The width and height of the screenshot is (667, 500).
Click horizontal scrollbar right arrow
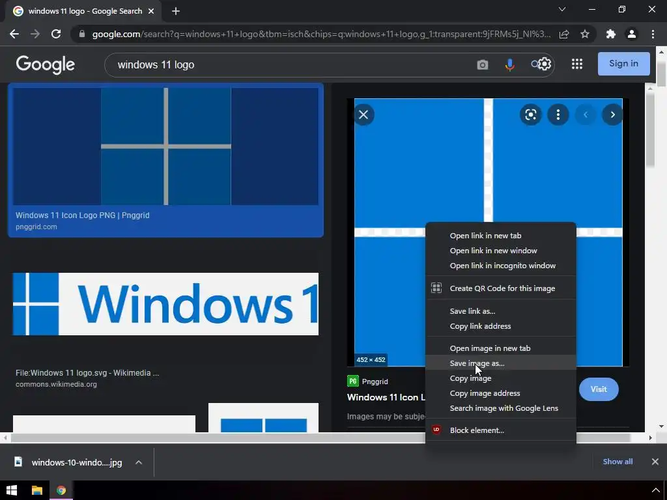pyautogui.click(x=651, y=438)
